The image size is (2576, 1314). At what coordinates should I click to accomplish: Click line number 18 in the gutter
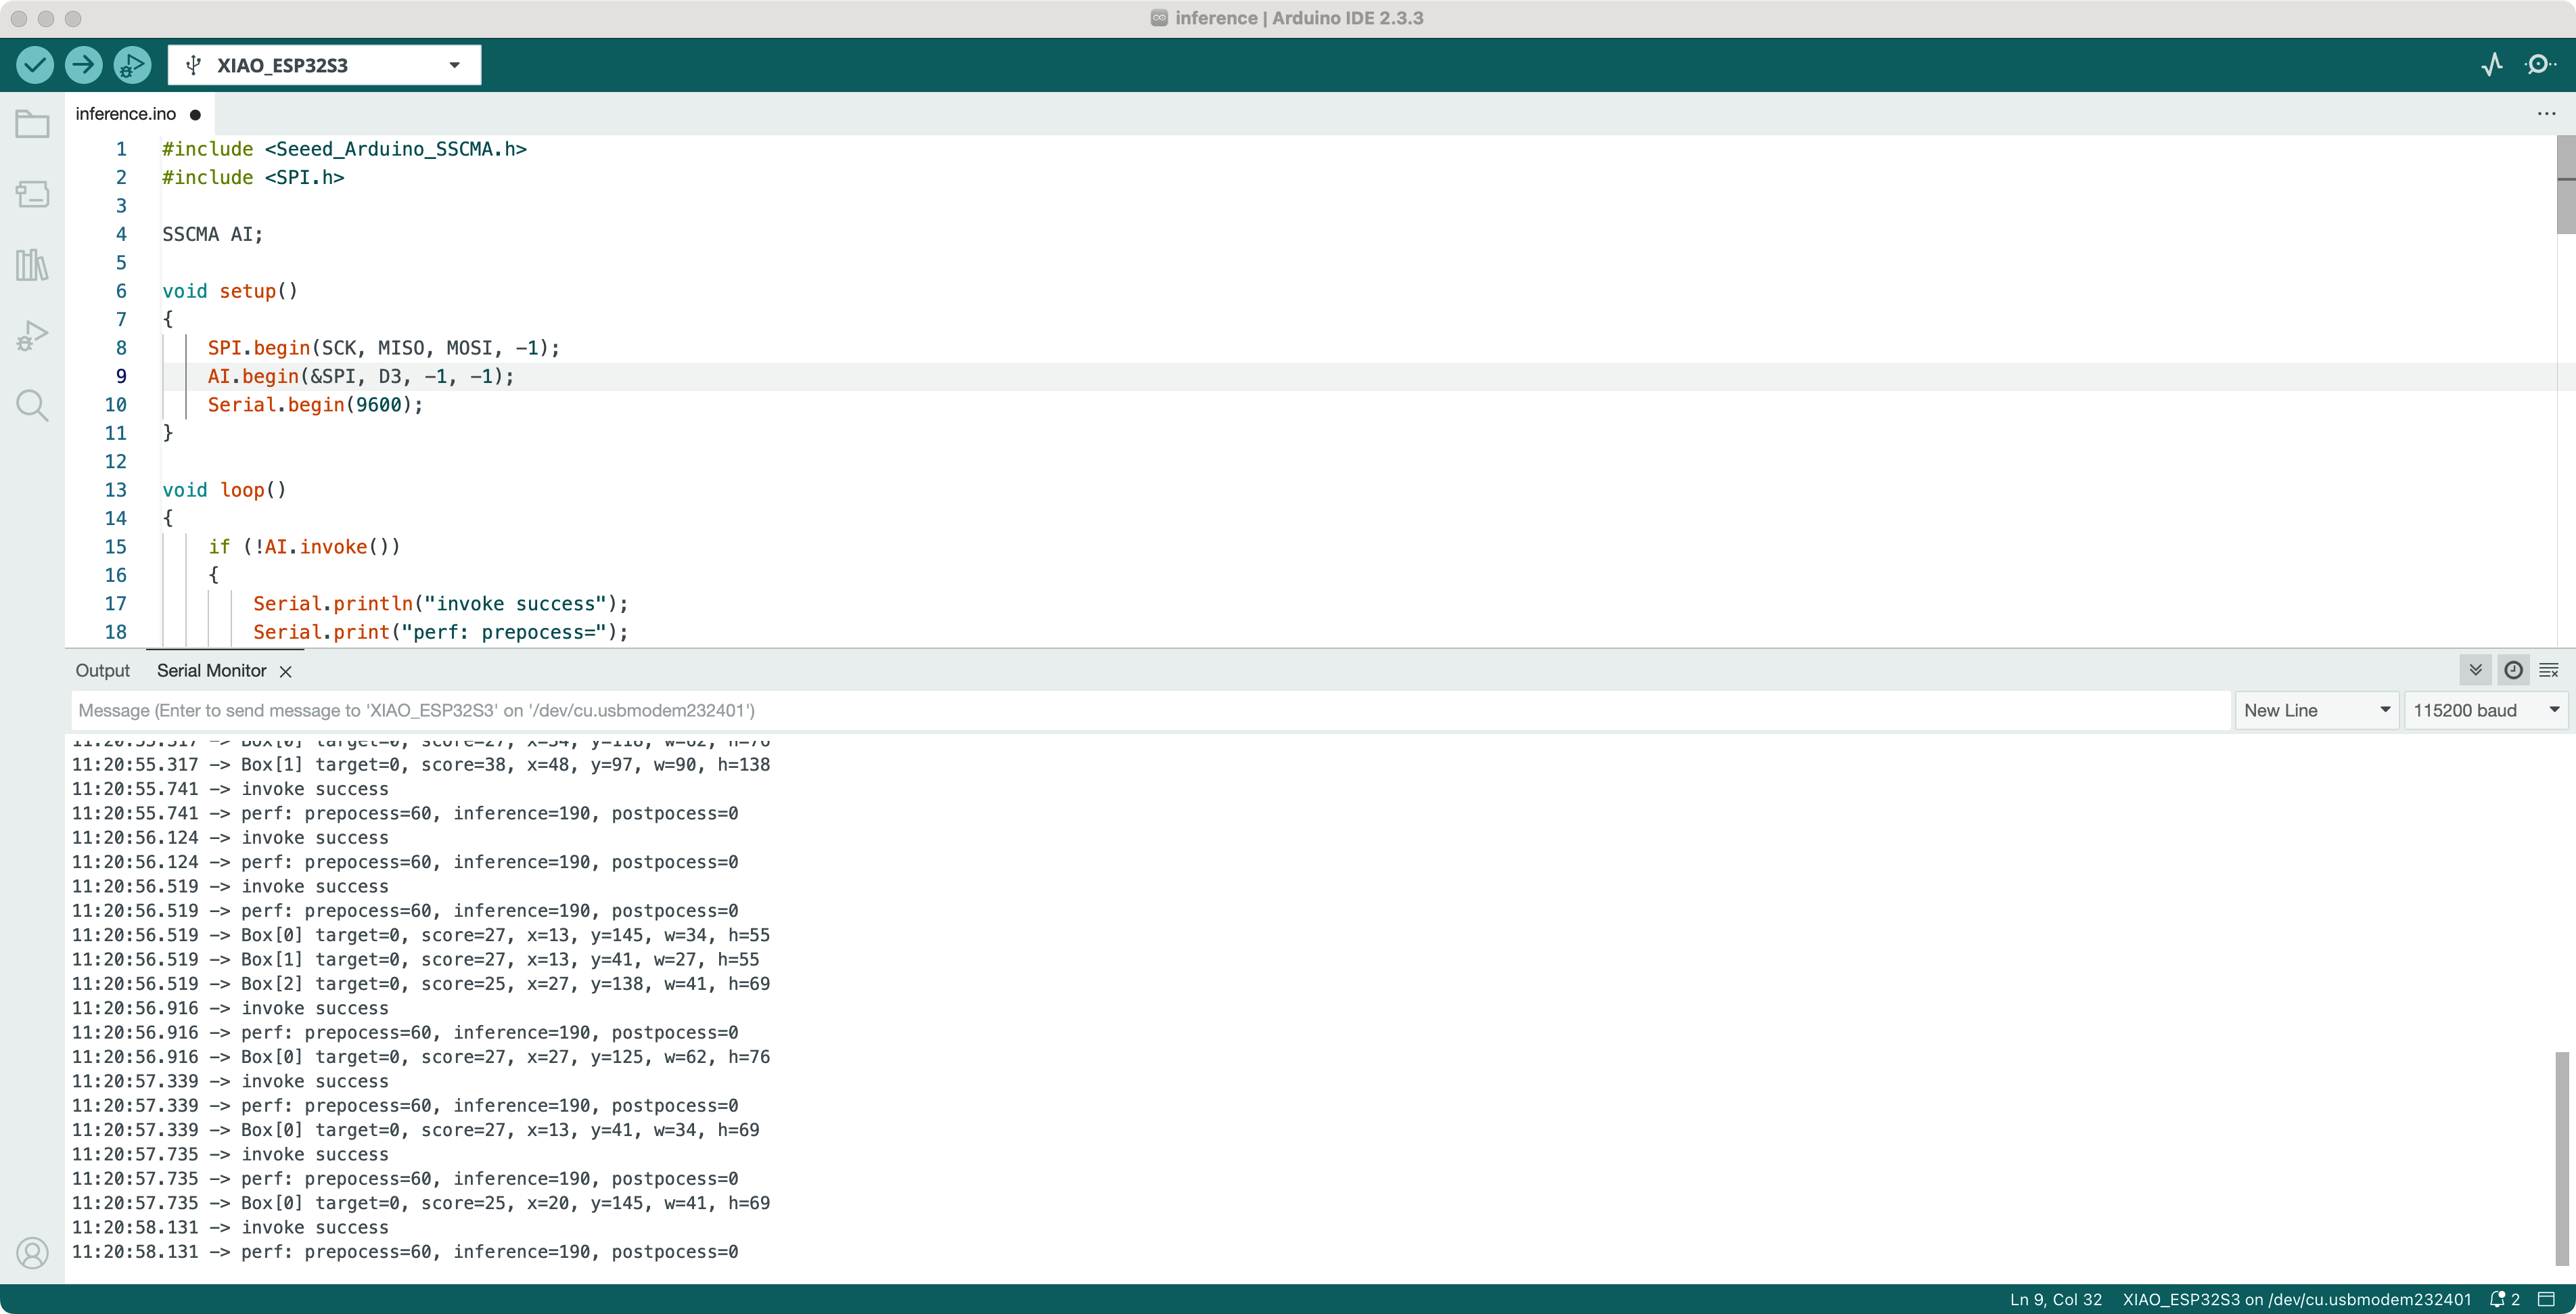click(116, 633)
